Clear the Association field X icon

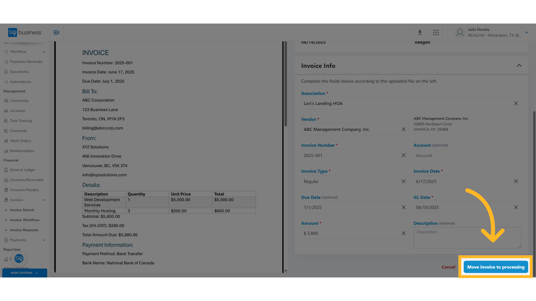(x=516, y=103)
